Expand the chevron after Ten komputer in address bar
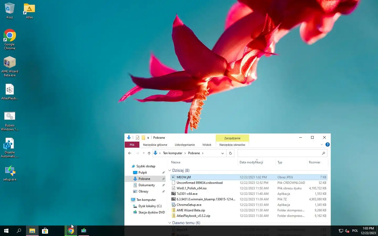Screen dimensions: 378x236 (x=185, y=153)
